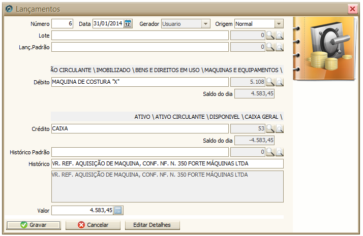Click the light magnifier in the Crédito row
Screen dimensions: 363x236
[280, 128]
